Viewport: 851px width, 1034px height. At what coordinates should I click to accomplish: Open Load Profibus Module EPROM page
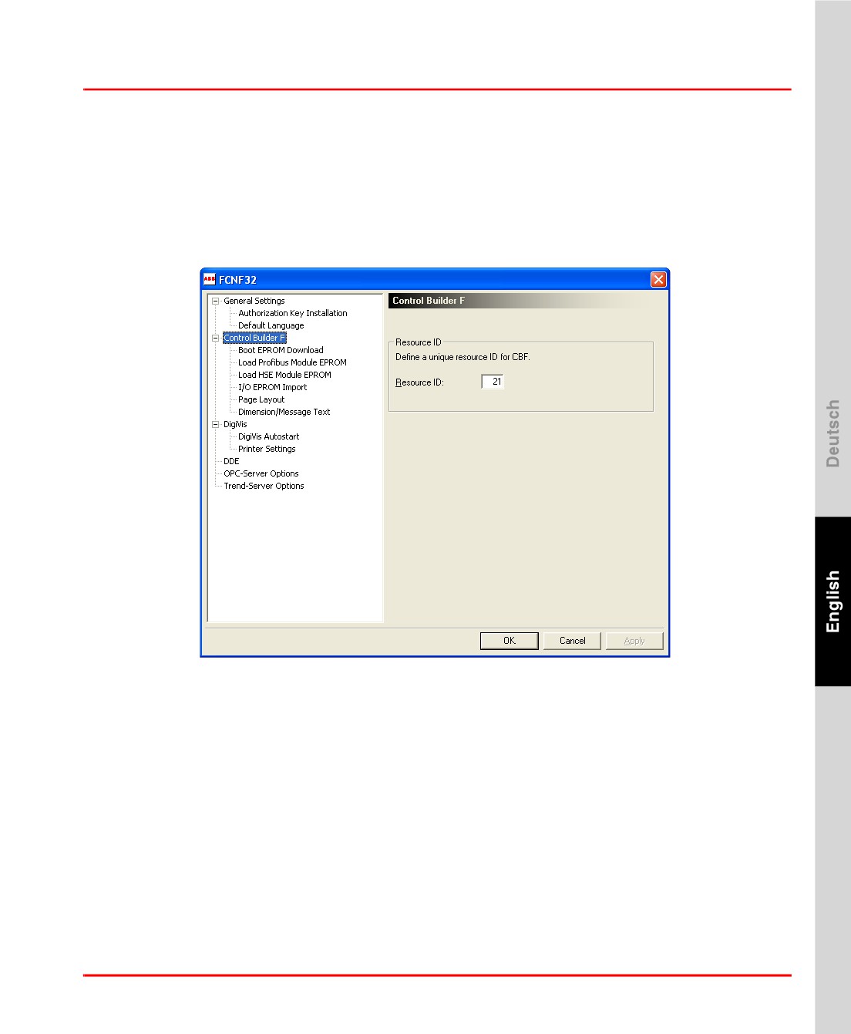292,363
